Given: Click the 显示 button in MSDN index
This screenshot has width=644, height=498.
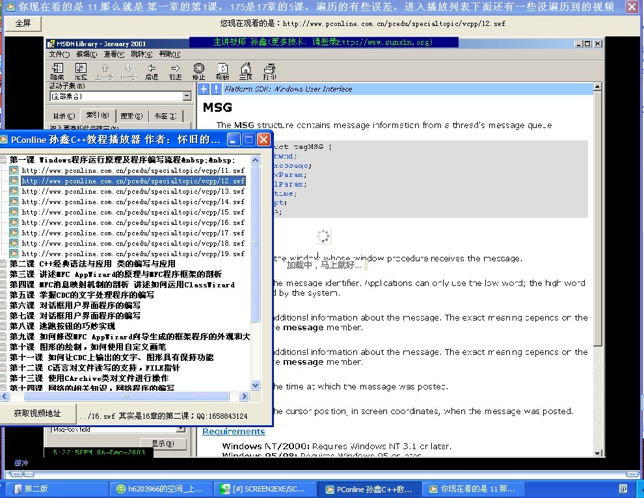Looking at the screenshot, I should tap(163, 443).
